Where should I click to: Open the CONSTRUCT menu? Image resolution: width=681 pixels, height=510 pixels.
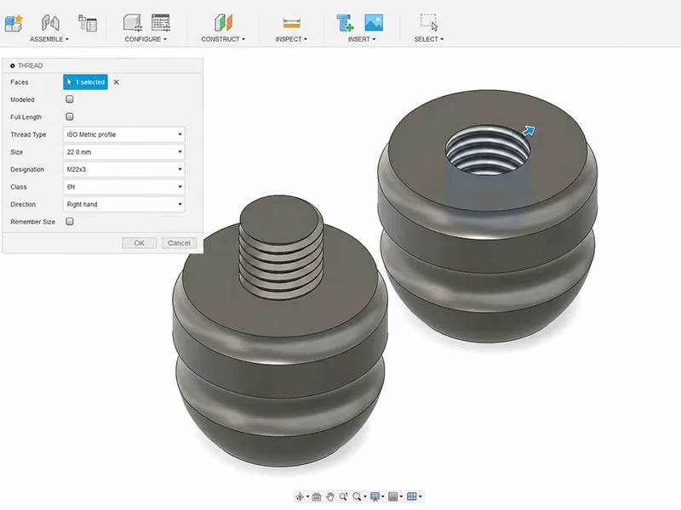coord(223,39)
